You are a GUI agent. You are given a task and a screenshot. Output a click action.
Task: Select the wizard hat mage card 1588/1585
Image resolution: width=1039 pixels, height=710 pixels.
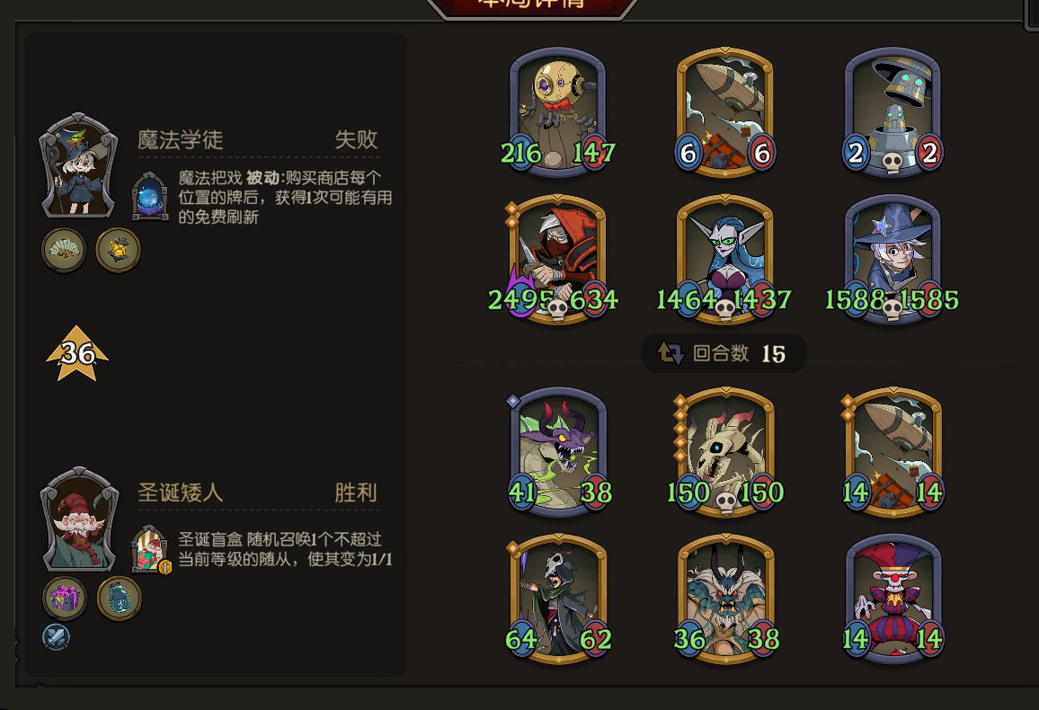[x=892, y=260]
